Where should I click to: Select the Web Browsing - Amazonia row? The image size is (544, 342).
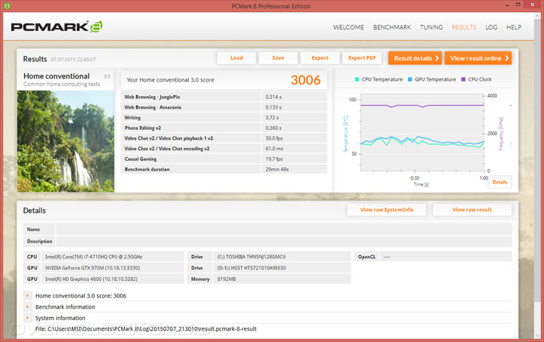[224, 107]
